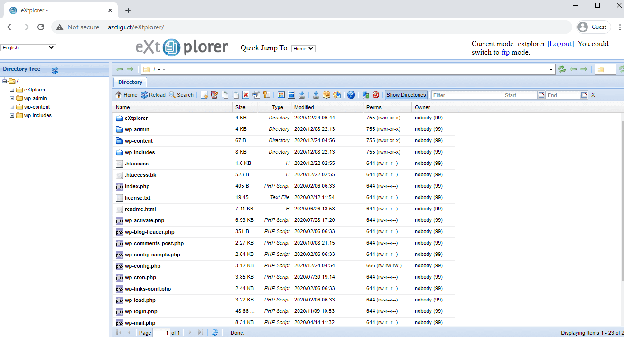
Task: Click green refresh icon right of path bar
Action: (x=562, y=69)
